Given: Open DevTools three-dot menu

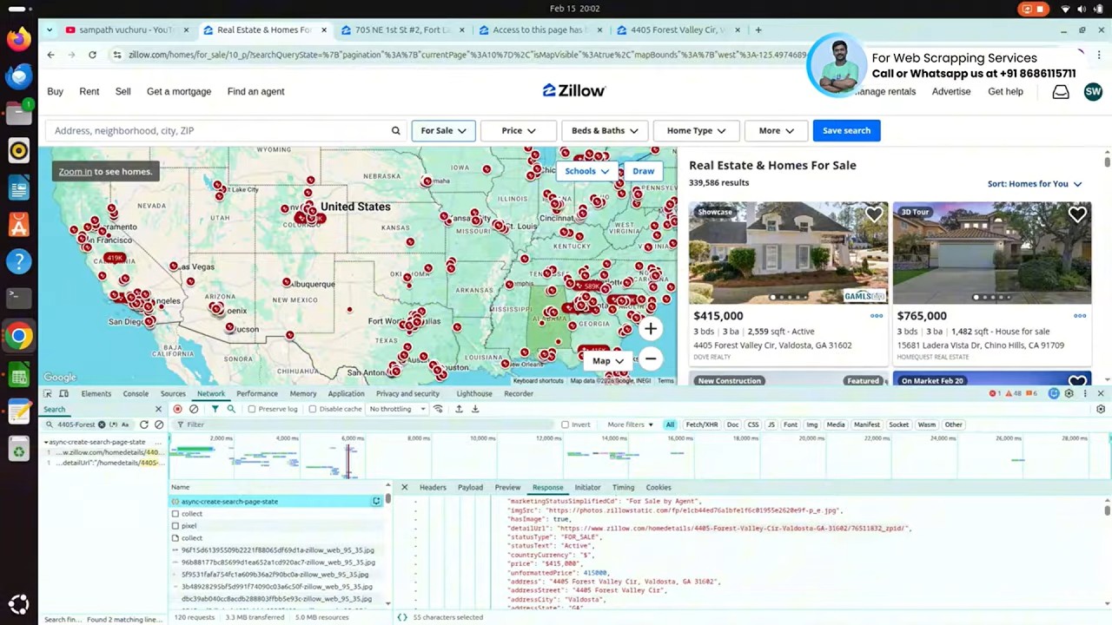Looking at the screenshot, I should click(1085, 393).
